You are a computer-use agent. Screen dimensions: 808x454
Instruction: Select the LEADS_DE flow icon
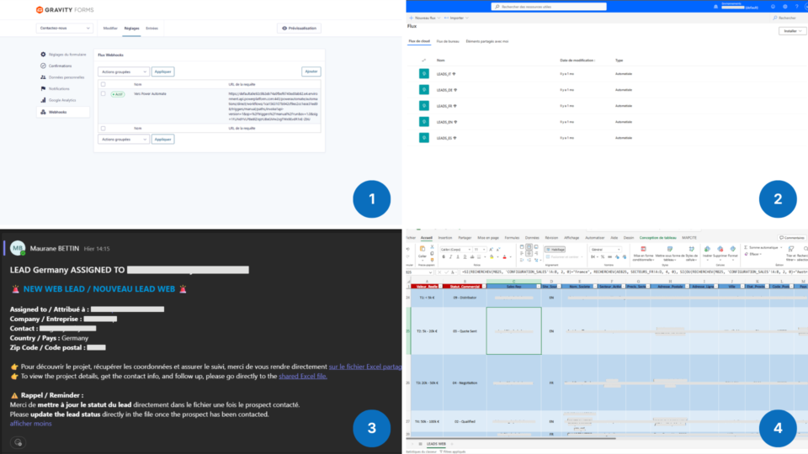[x=424, y=90]
